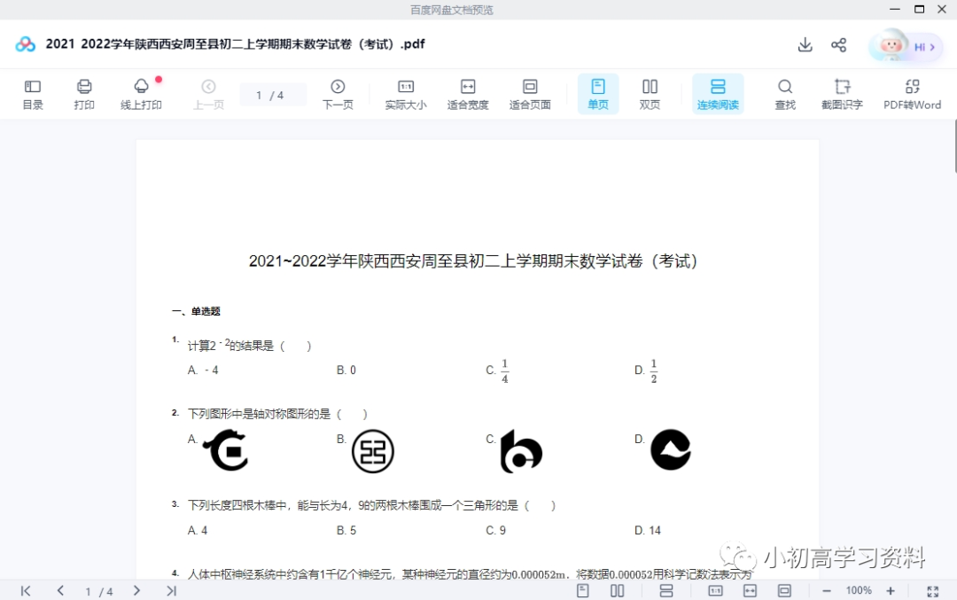The width and height of the screenshot is (957, 600).
Task: Click bottom bar page indicator 1 / 4
Action: [99, 591]
